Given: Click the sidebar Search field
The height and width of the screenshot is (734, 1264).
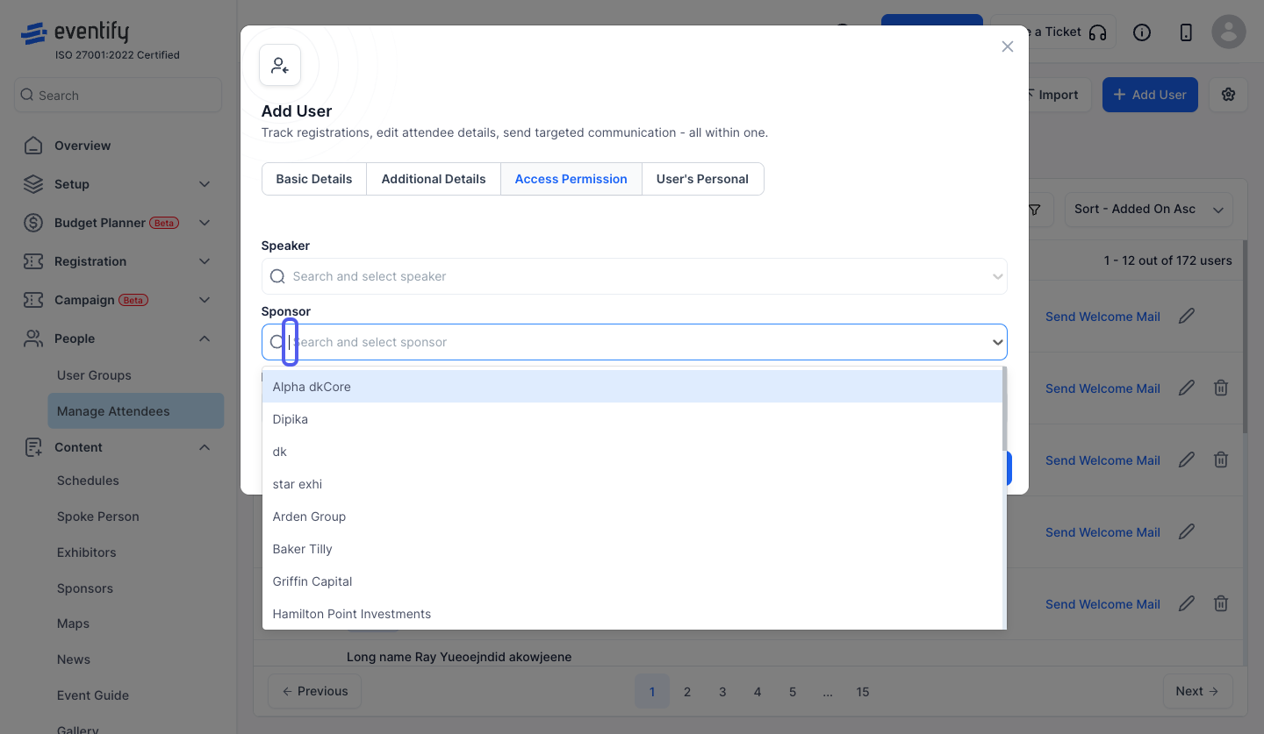Looking at the screenshot, I should [118, 95].
